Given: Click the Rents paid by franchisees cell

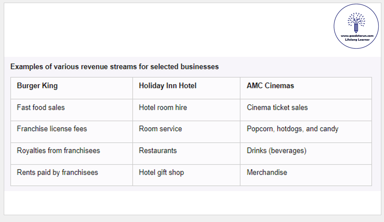Looking at the screenshot, I should 57,172.
